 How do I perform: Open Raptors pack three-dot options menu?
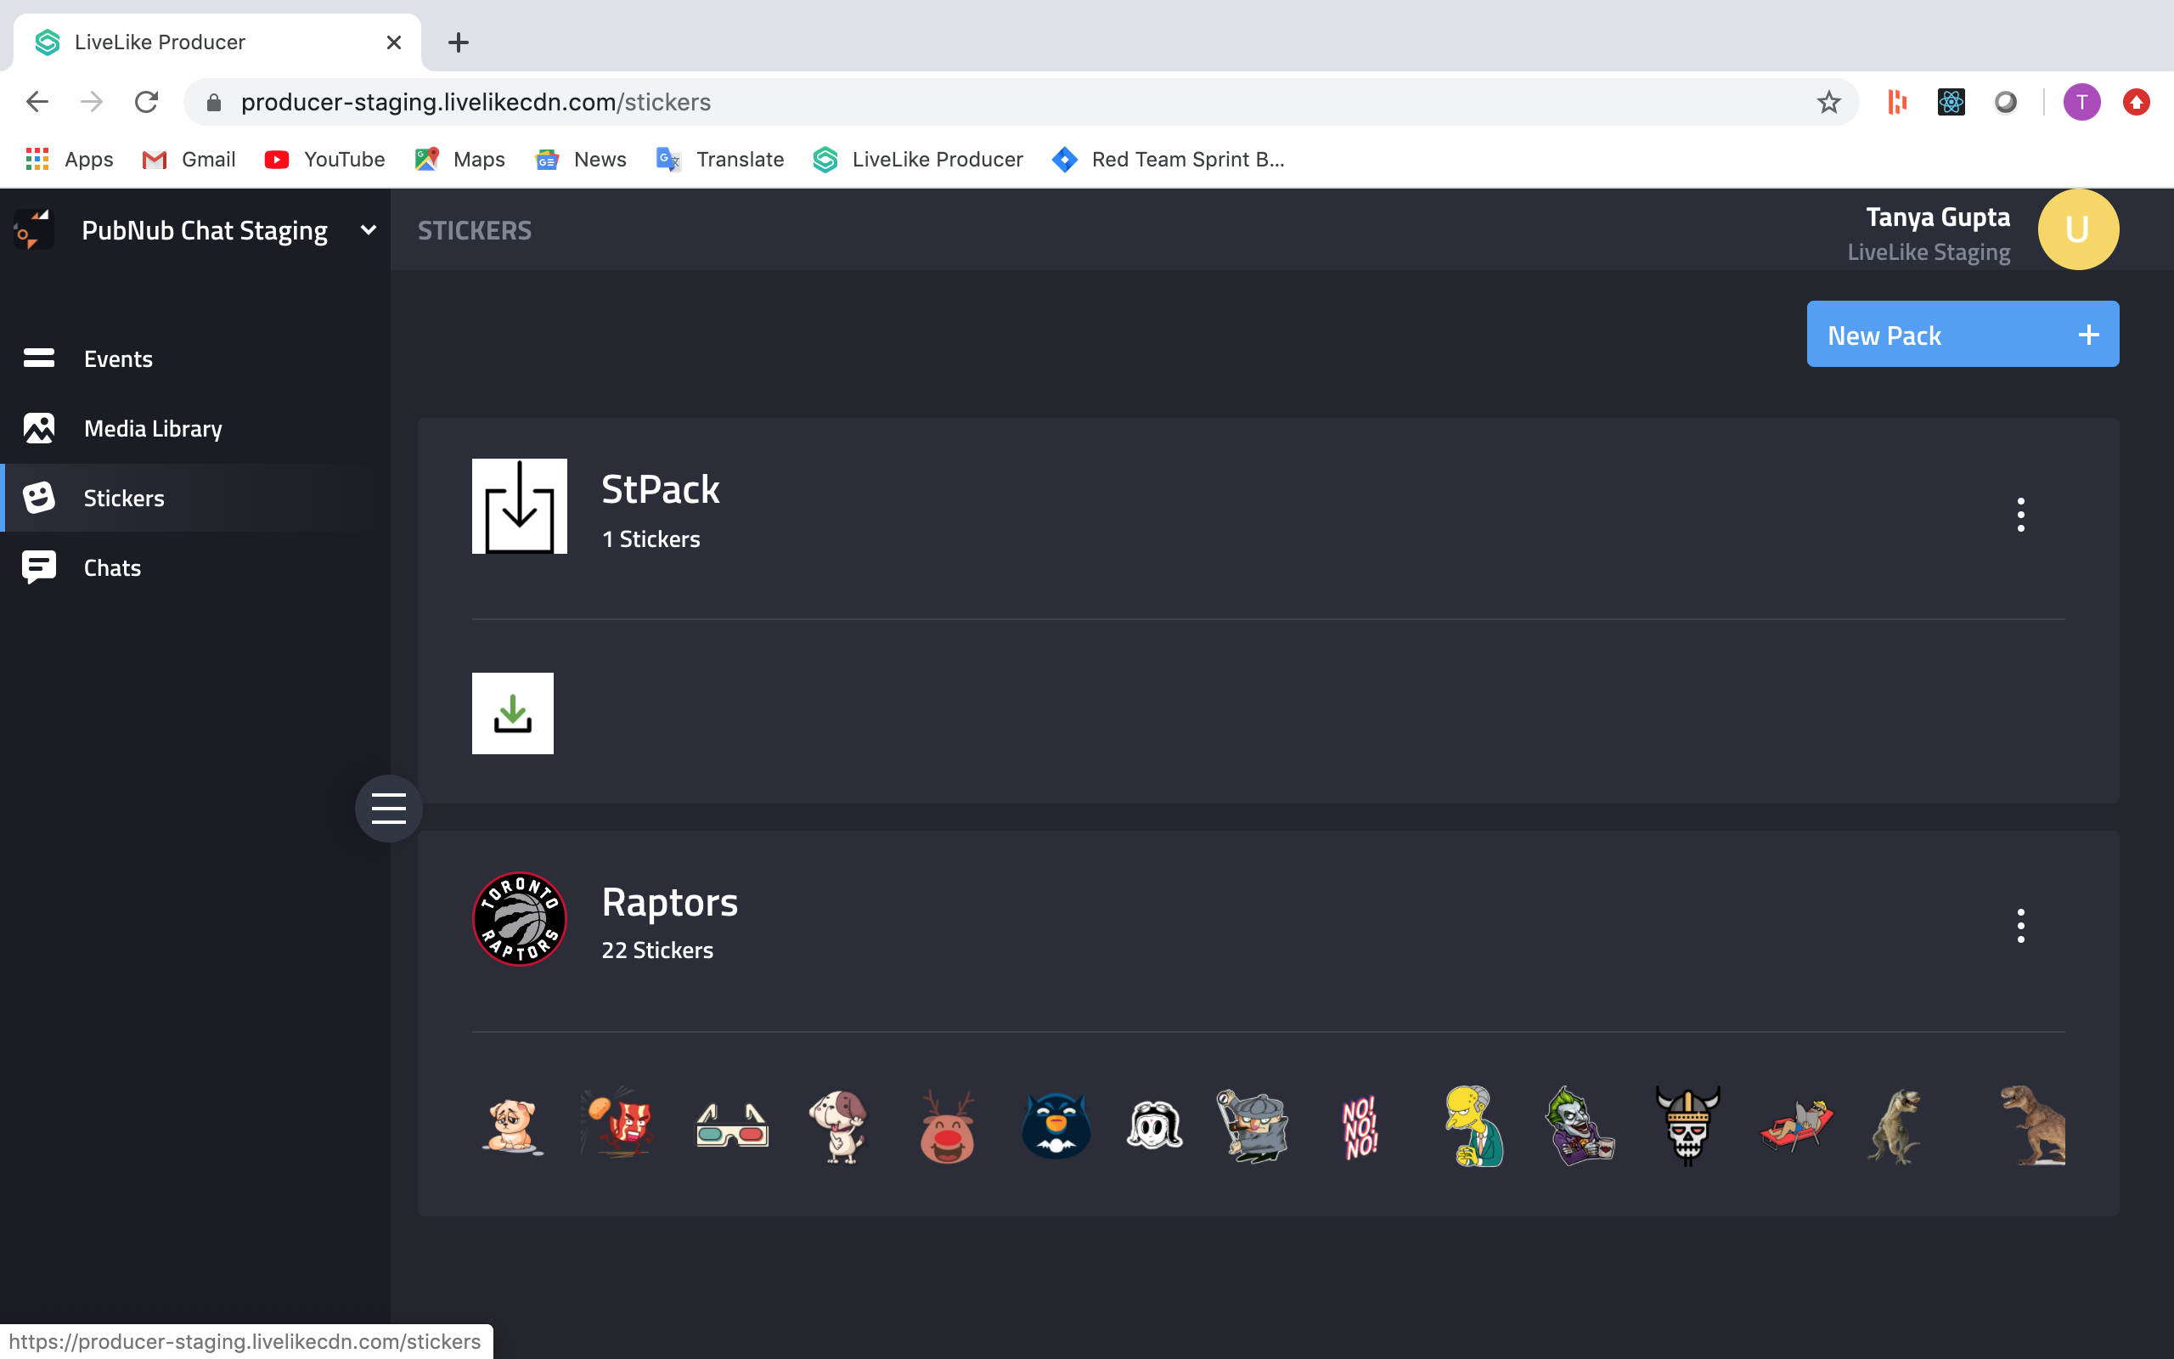pos(2020,926)
